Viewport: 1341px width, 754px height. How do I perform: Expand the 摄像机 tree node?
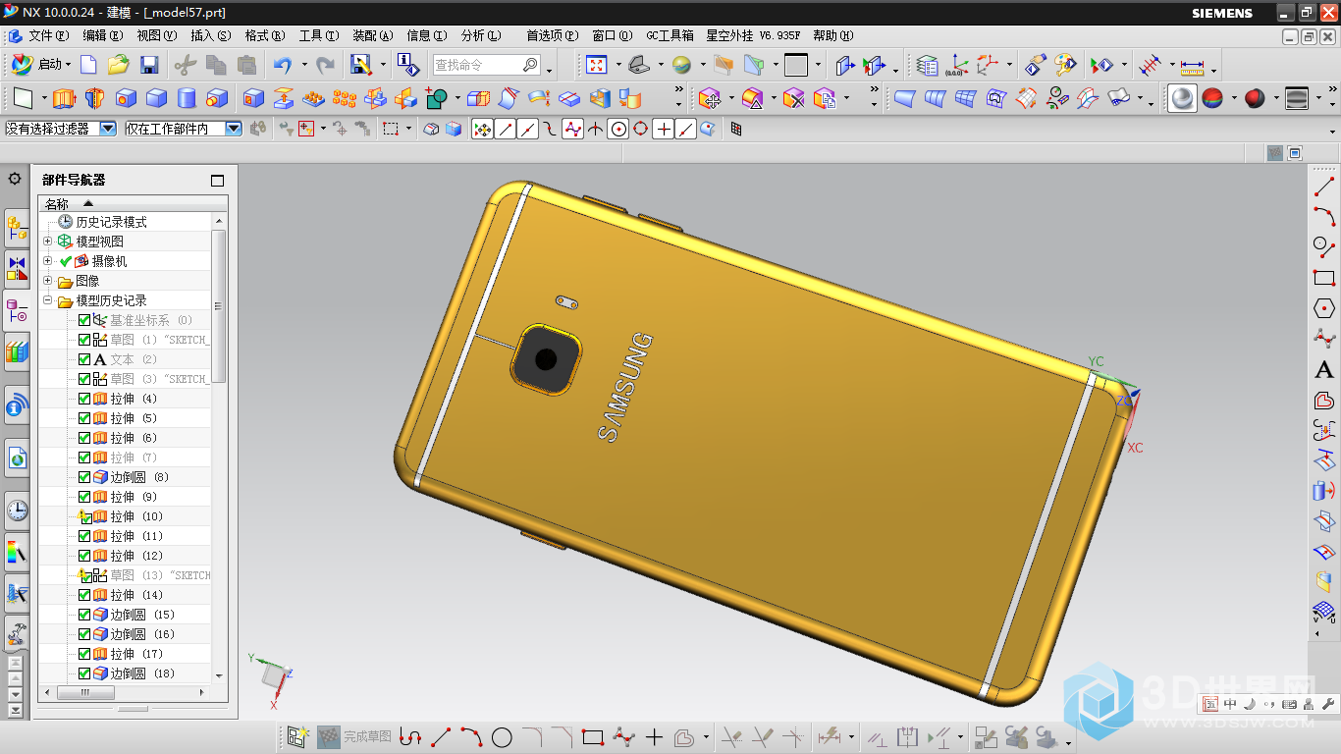tap(47, 260)
